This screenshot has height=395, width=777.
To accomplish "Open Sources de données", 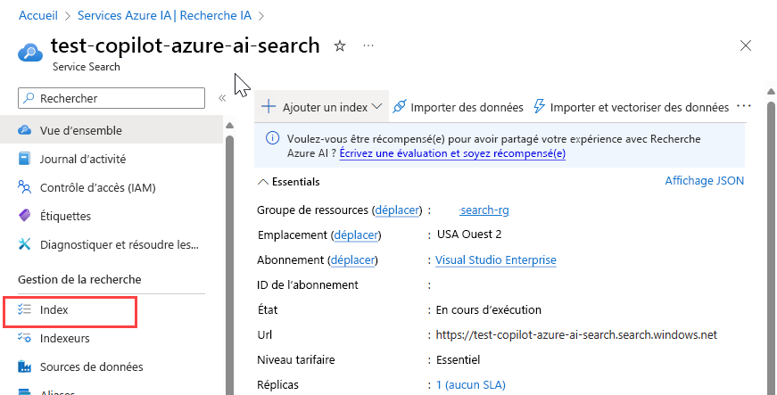I will coord(92,366).
